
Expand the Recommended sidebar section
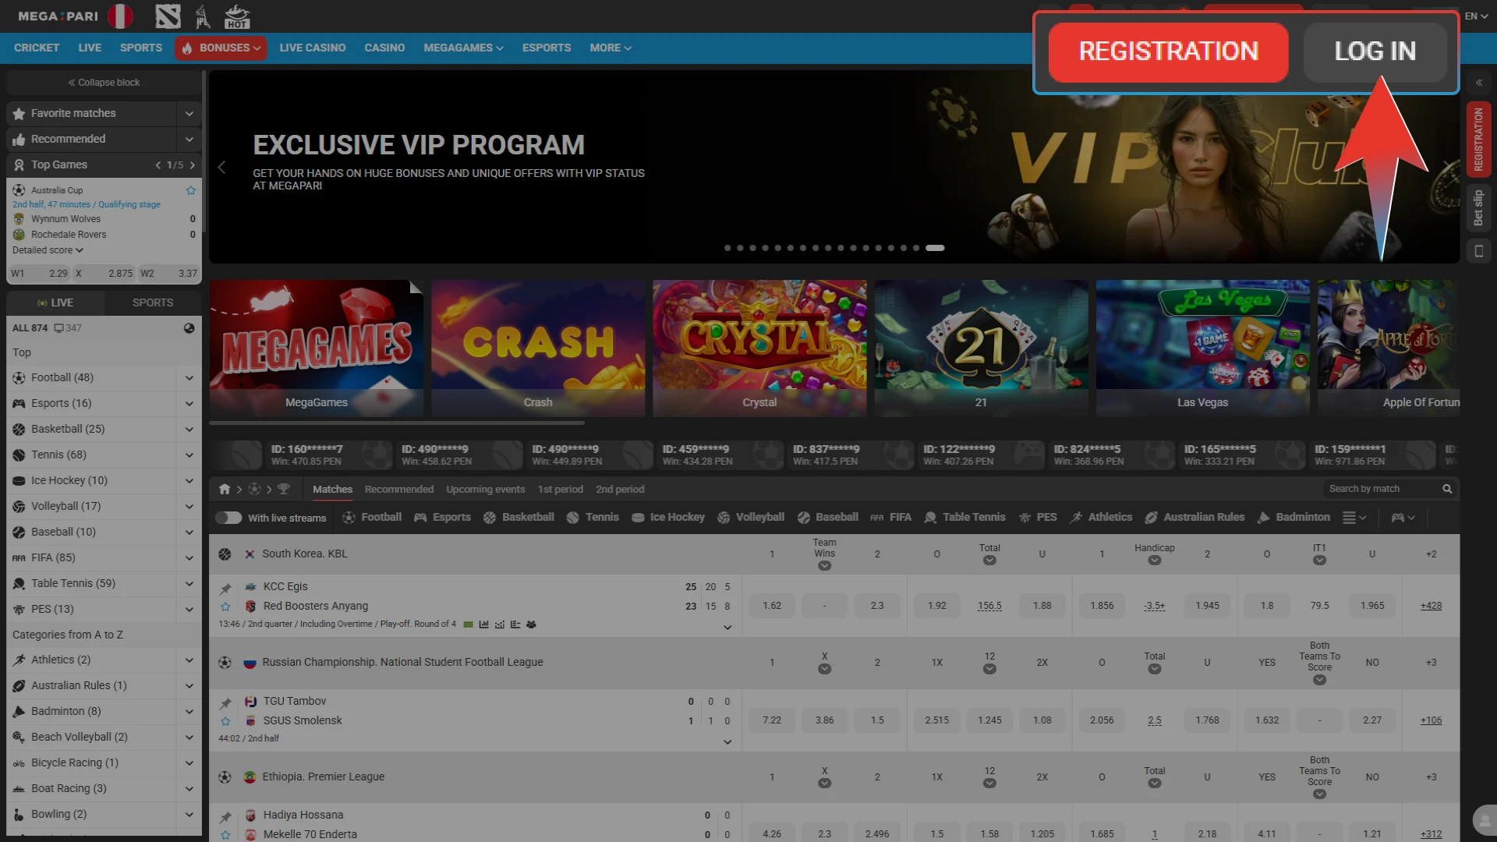[189, 140]
